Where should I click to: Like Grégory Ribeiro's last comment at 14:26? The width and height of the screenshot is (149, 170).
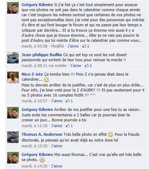(57, 166)
